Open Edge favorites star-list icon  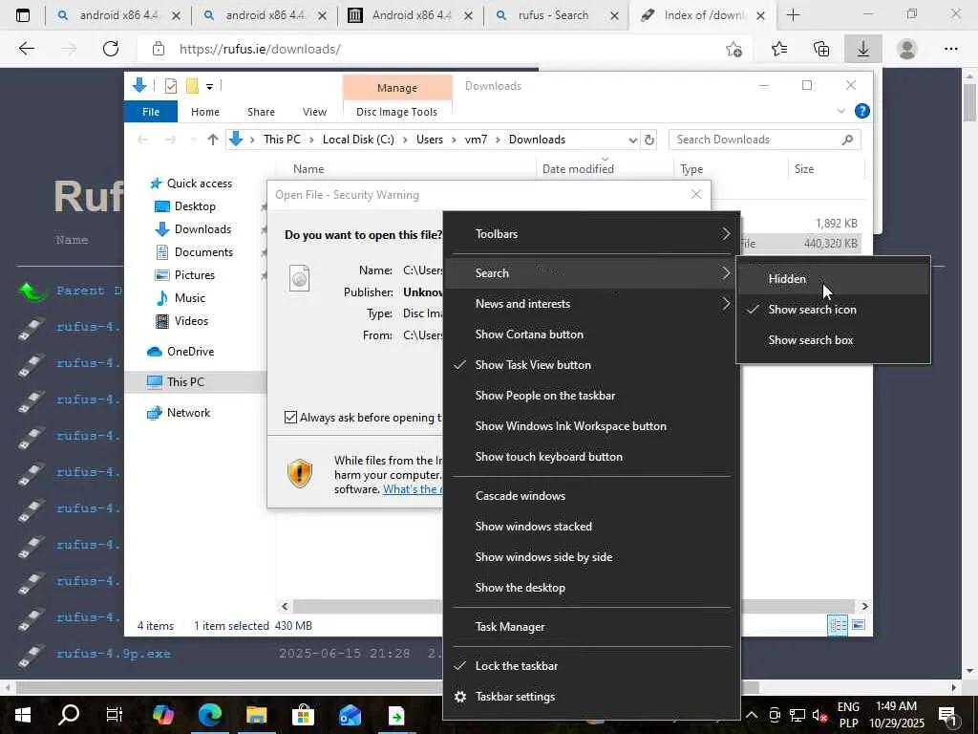[x=779, y=49]
